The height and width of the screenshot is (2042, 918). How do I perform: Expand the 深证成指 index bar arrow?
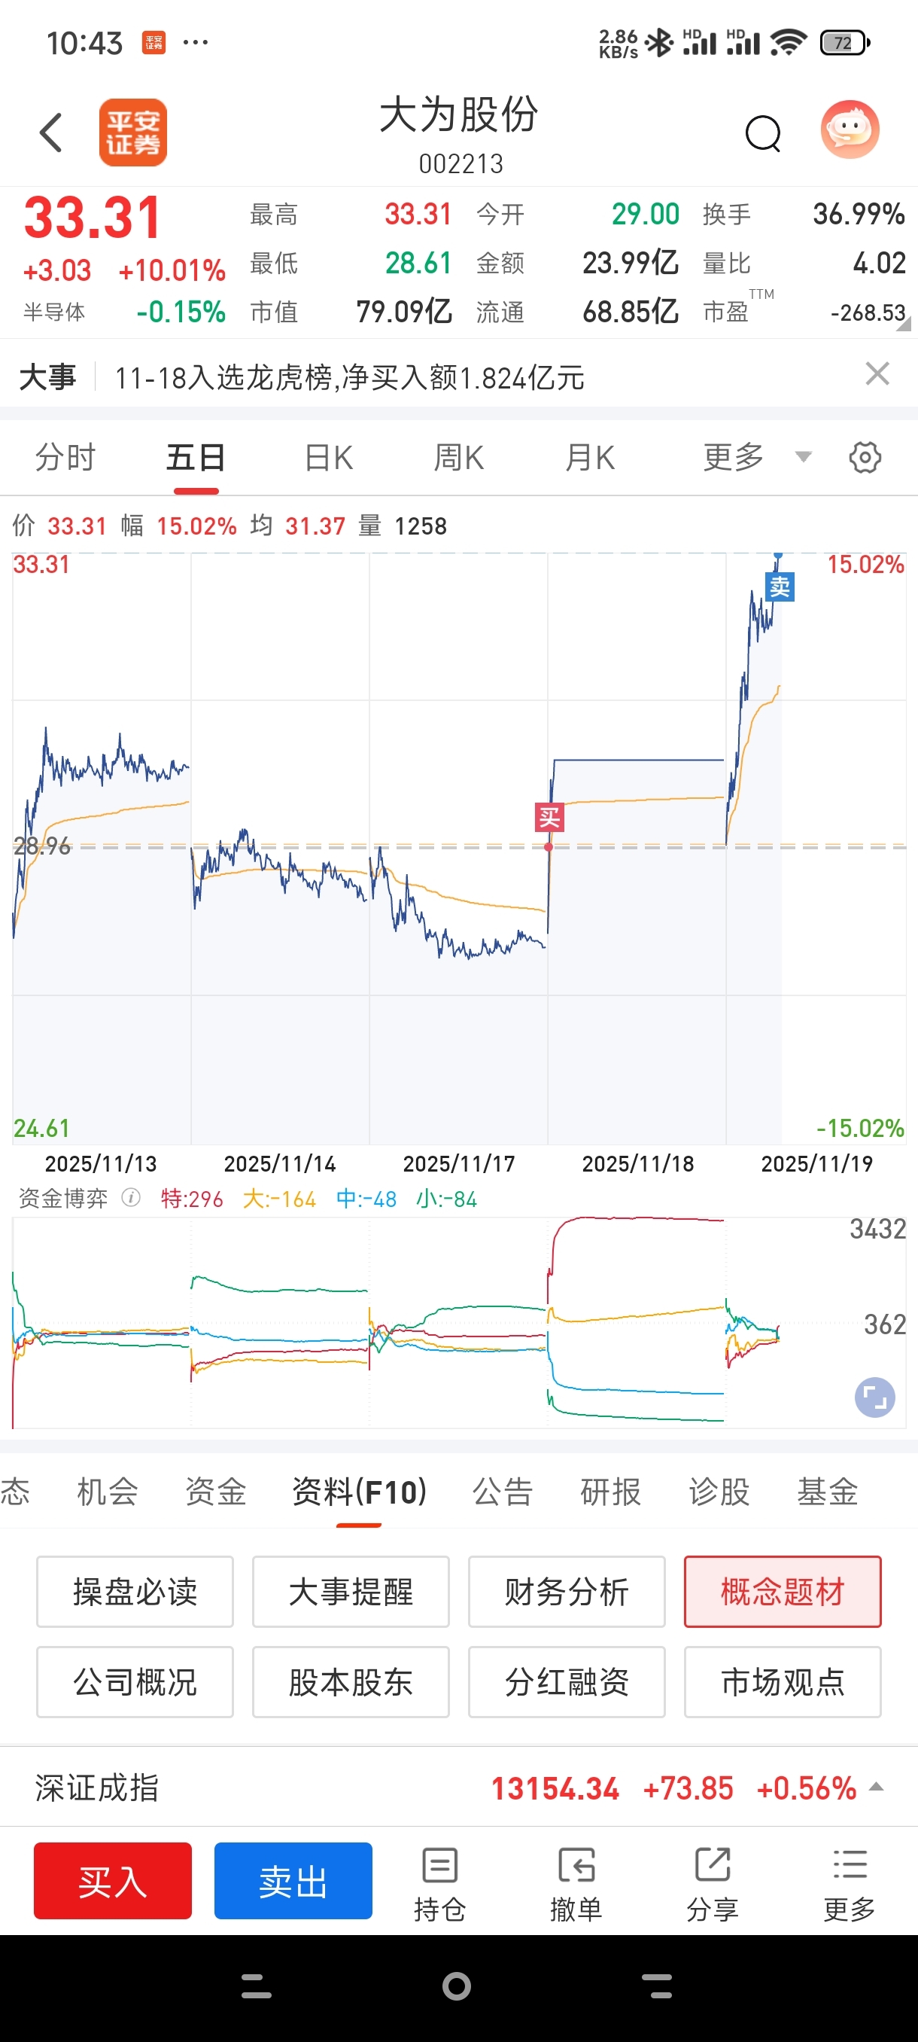(x=876, y=1787)
